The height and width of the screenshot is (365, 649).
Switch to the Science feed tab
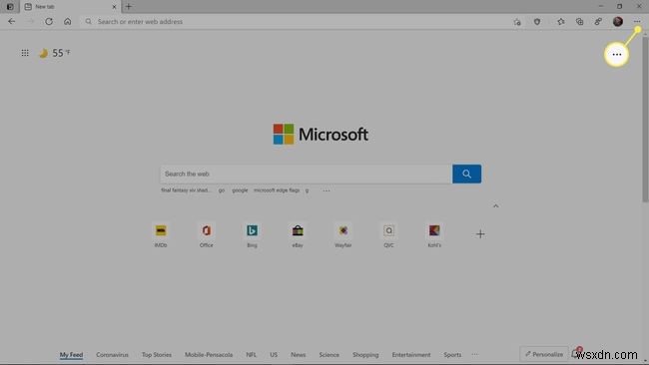(x=329, y=355)
